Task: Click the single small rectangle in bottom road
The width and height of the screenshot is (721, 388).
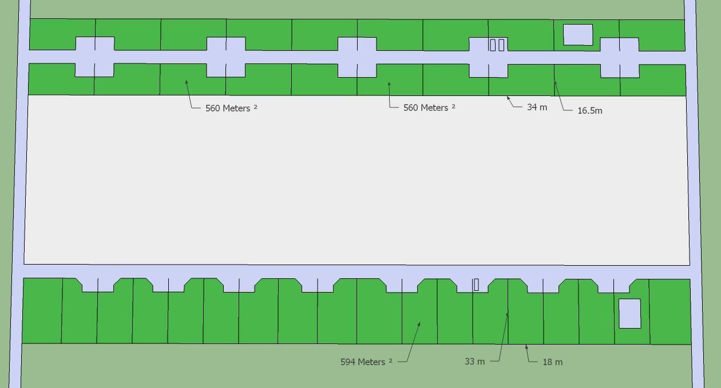Action: (x=476, y=285)
